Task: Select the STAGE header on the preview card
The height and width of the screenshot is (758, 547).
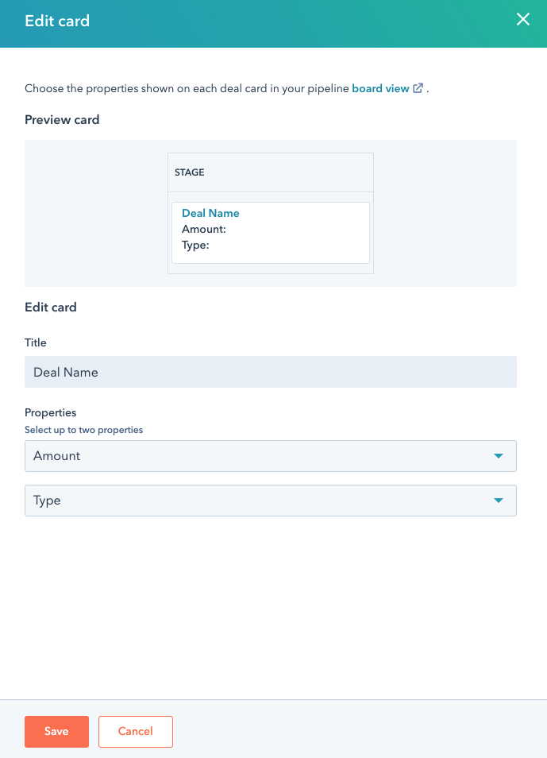Action: pyautogui.click(x=189, y=172)
